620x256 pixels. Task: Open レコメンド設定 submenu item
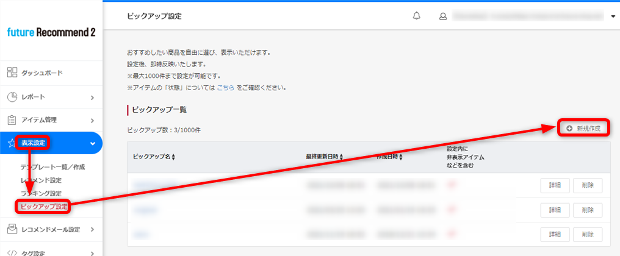point(41,180)
